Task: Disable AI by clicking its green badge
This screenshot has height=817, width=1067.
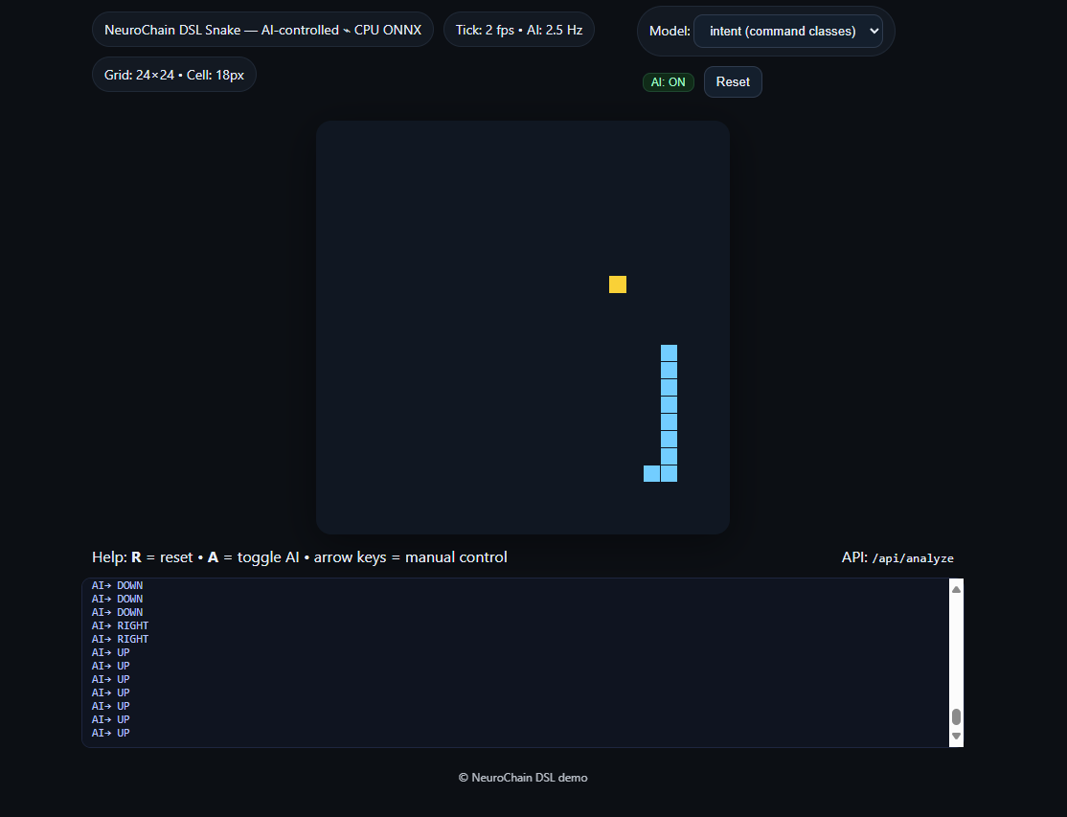Action: point(668,81)
